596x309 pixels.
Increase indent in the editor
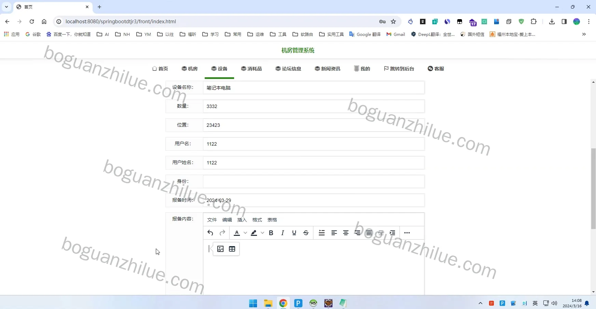tap(392, 233)
